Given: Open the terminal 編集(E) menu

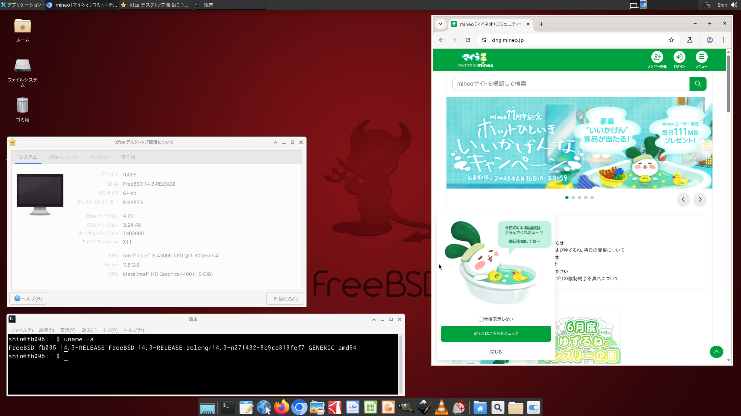Looking at the screenshot, I should 46,330.
